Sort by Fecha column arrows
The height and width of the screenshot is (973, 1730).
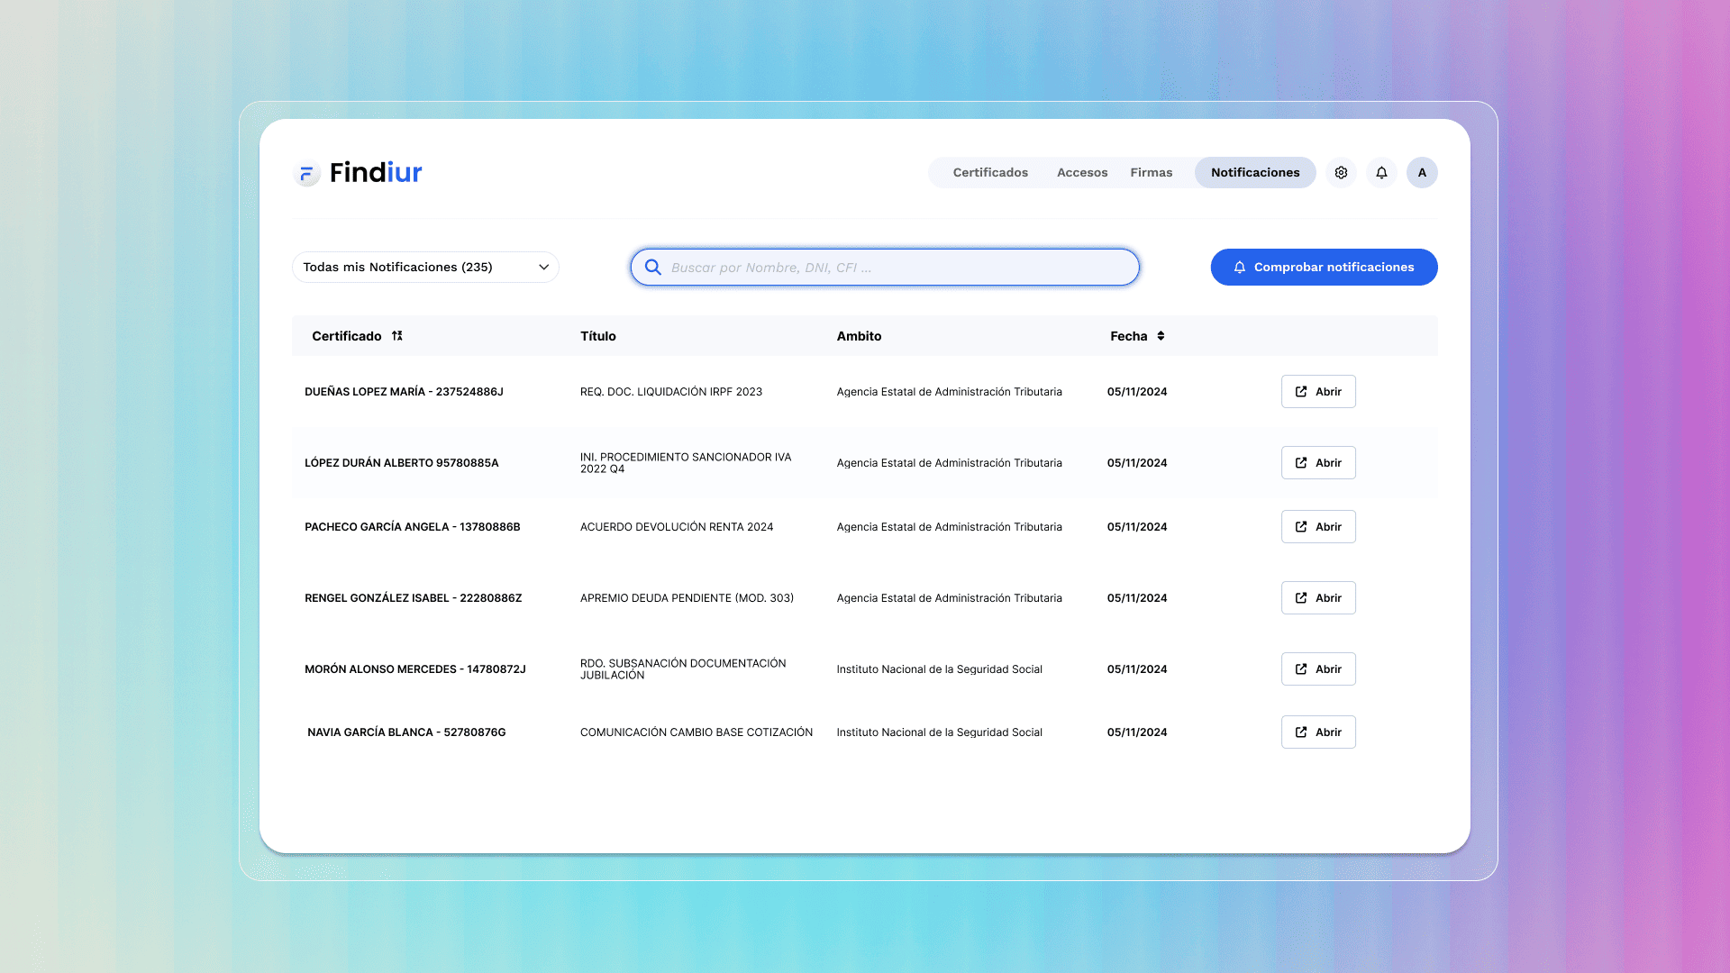tap(1161, 336)
